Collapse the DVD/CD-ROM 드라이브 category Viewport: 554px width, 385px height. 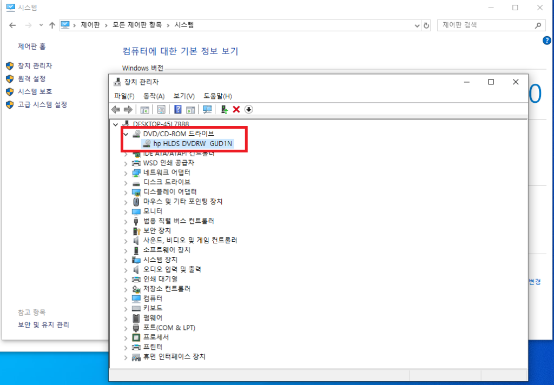pyautogui.click(x=126, y=134)
